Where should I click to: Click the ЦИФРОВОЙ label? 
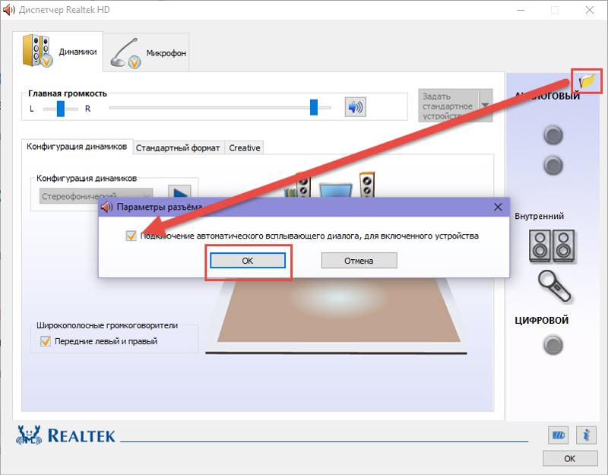coord(542,320)
